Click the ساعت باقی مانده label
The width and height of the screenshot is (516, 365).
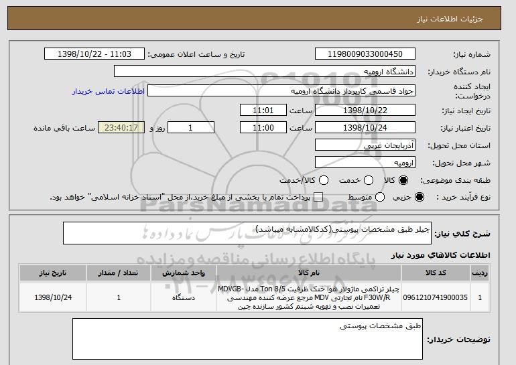tap(64, 128)
